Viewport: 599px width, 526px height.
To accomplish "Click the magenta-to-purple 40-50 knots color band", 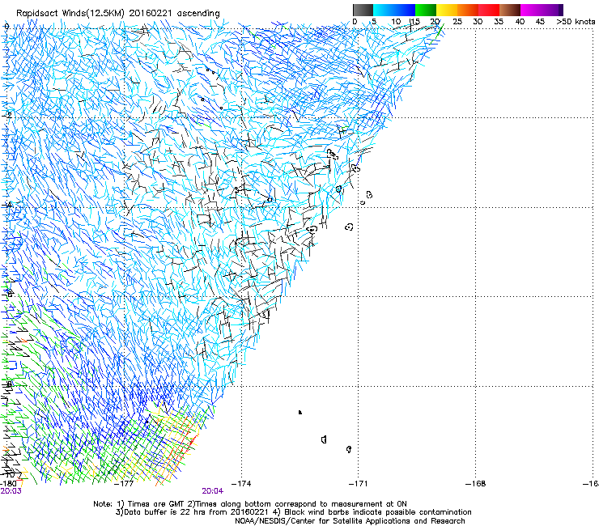I will click(542, 10).
